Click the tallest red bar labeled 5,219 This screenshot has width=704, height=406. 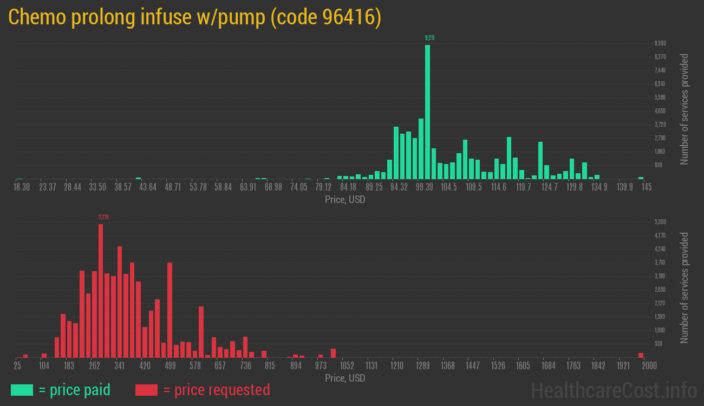pos(101,290)
